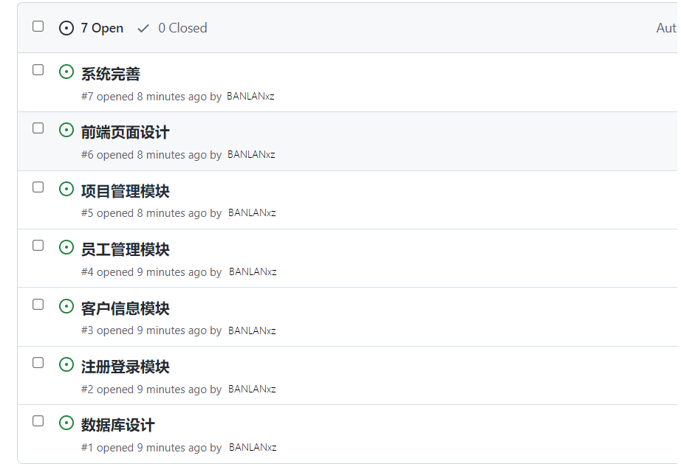Open the Author filter dropdown
Image resolution: width=681 pixels, height=464 pixels.
pyautogui.click(x=667, y=28)
